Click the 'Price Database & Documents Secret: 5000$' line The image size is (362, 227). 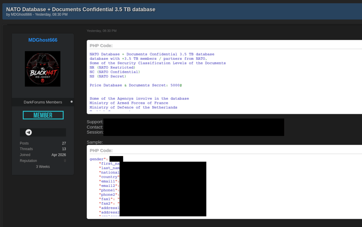point(136,85)
